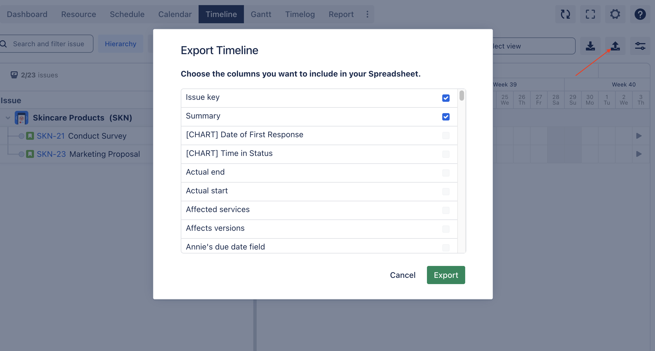Collapse the Skincare Products project row
Image resolution: width=655 pixels, height=351 pixels.
coord(8,118)
